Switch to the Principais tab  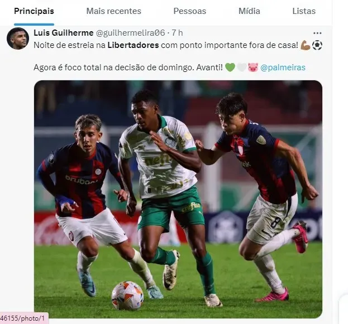(34, 11)
